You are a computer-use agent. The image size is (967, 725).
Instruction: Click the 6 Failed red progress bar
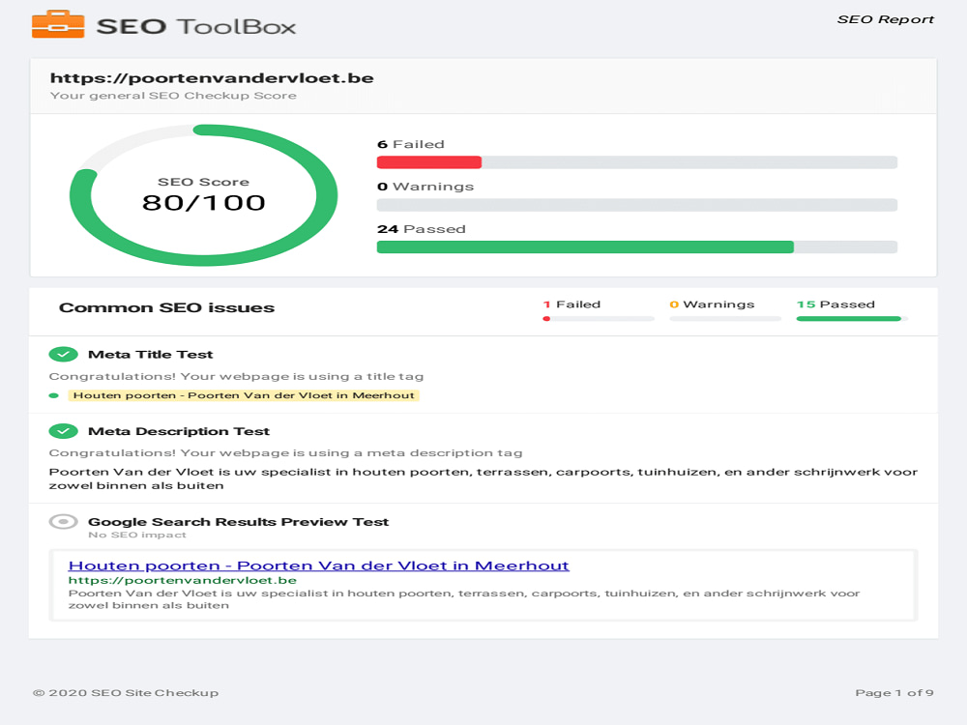point(637,162)
